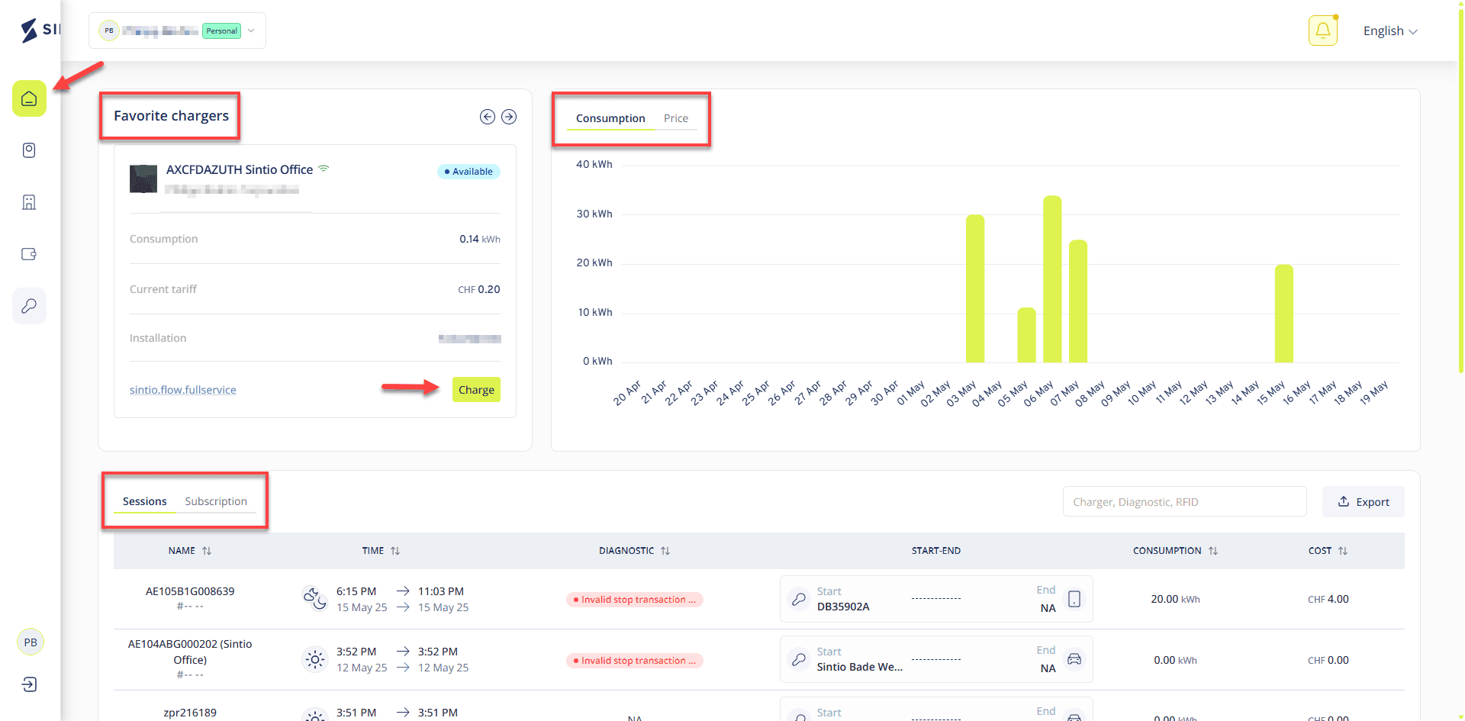Show next favorite charger
The image size is (1465, 721).
coord(509,117)
